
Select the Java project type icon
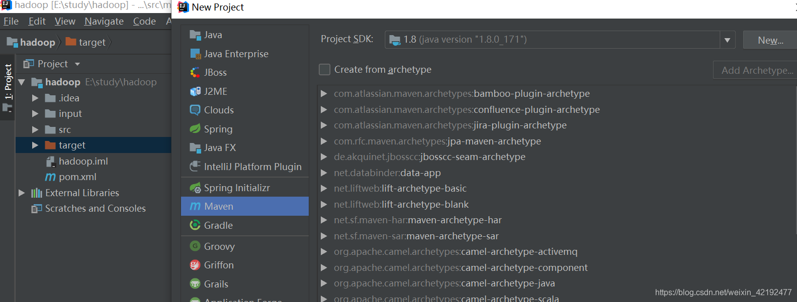click(195, 35)
